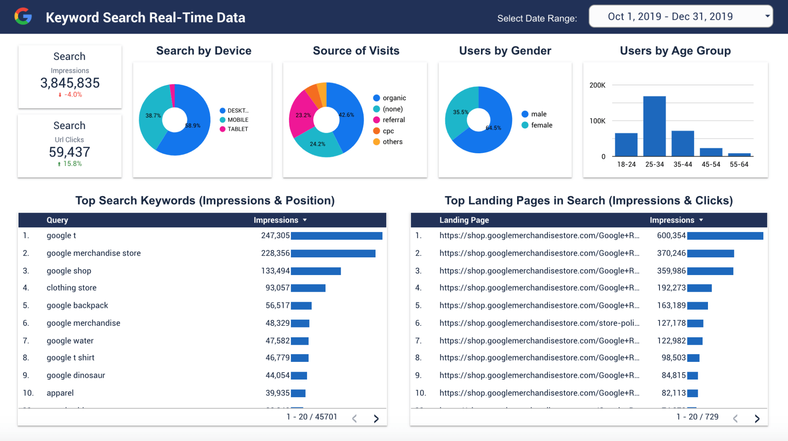Click the '1 - 20 / 45701' pagination text
Viewport: 788px width, 441px height.
pos(312,417)
